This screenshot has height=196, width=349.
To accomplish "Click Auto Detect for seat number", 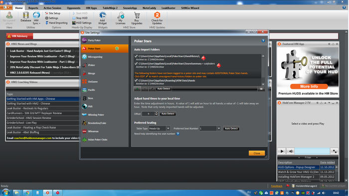I will coord(231,129).
